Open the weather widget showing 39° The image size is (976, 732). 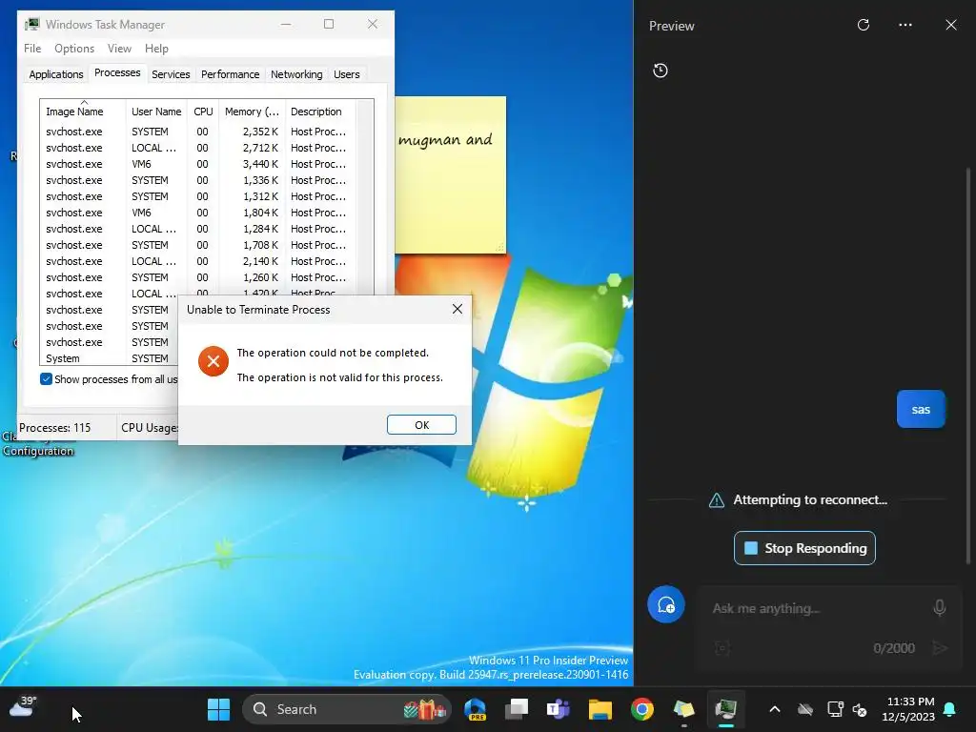[23, 707]
